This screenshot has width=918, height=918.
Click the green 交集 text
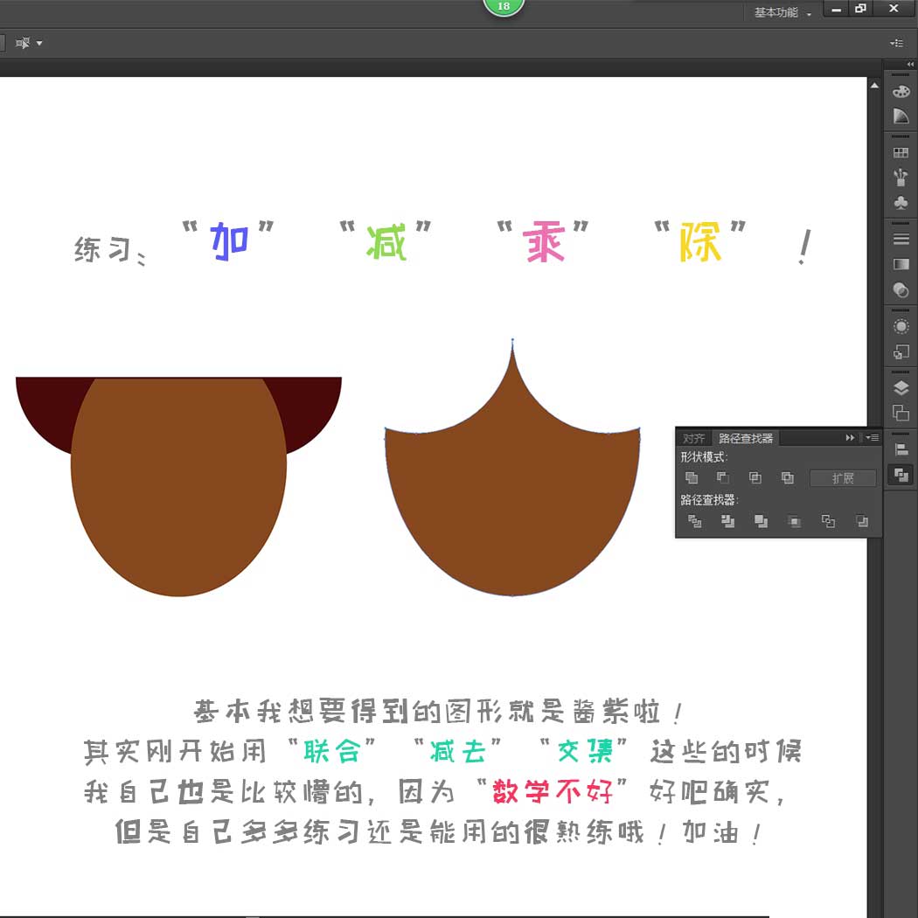tap(584, 751)
